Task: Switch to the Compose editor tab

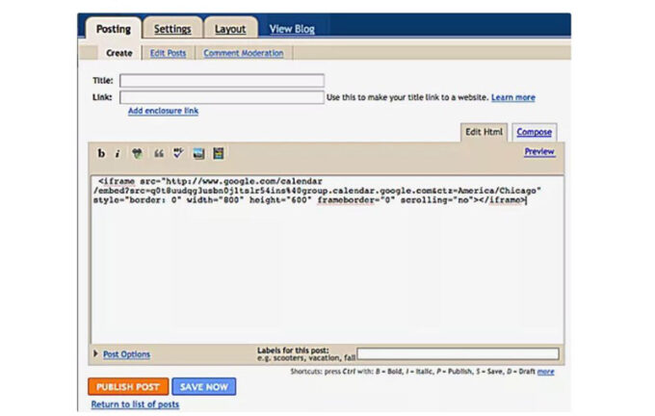Action: [535, 132]
